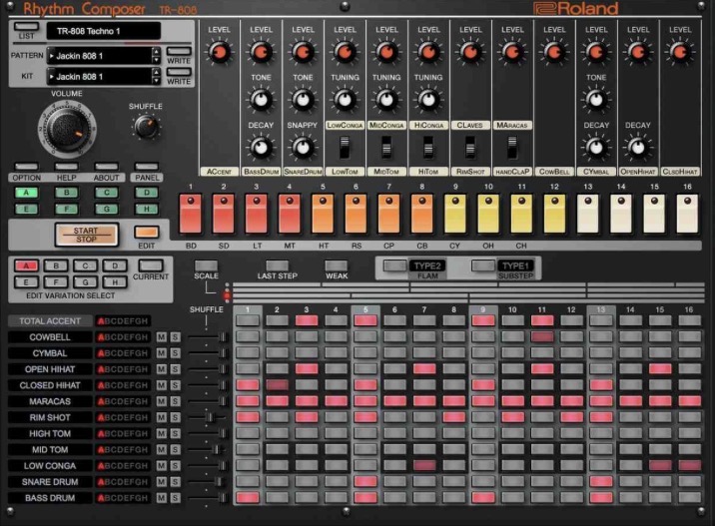Tap the orange step pad 7 CP
This screenshot has width=715, height=526.
389,214
